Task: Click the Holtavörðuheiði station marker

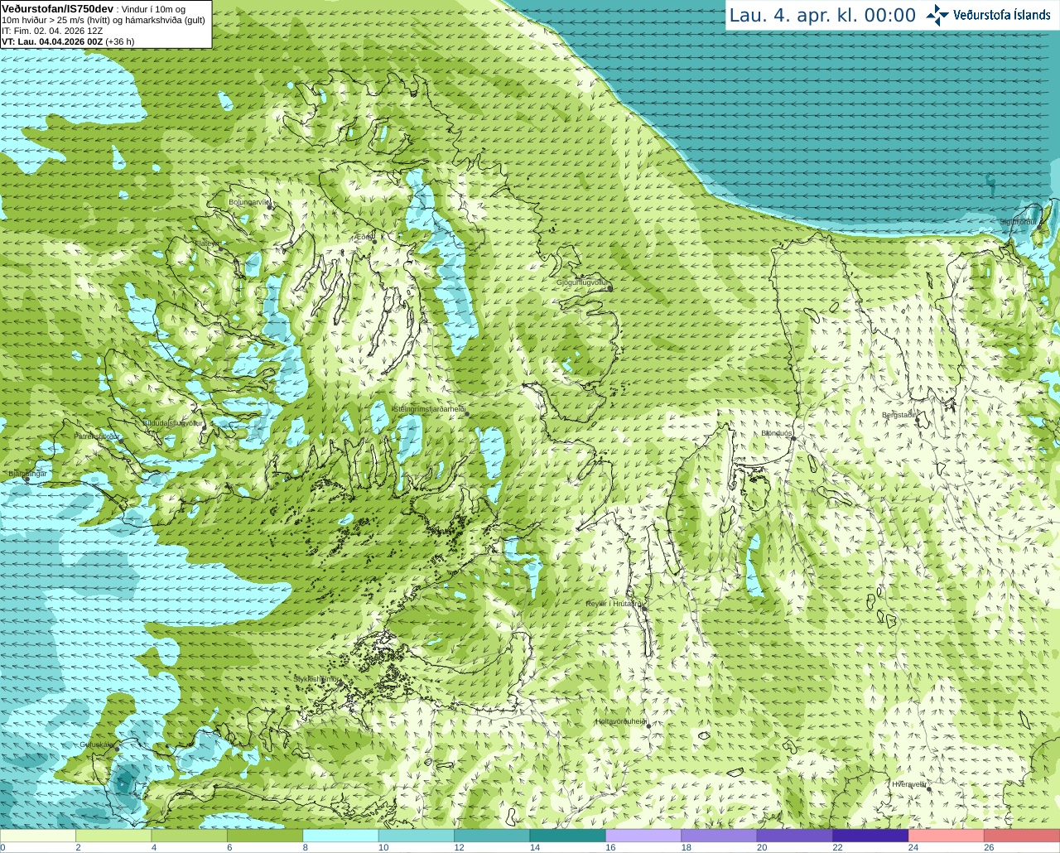Action: click(x=649, y=726)
